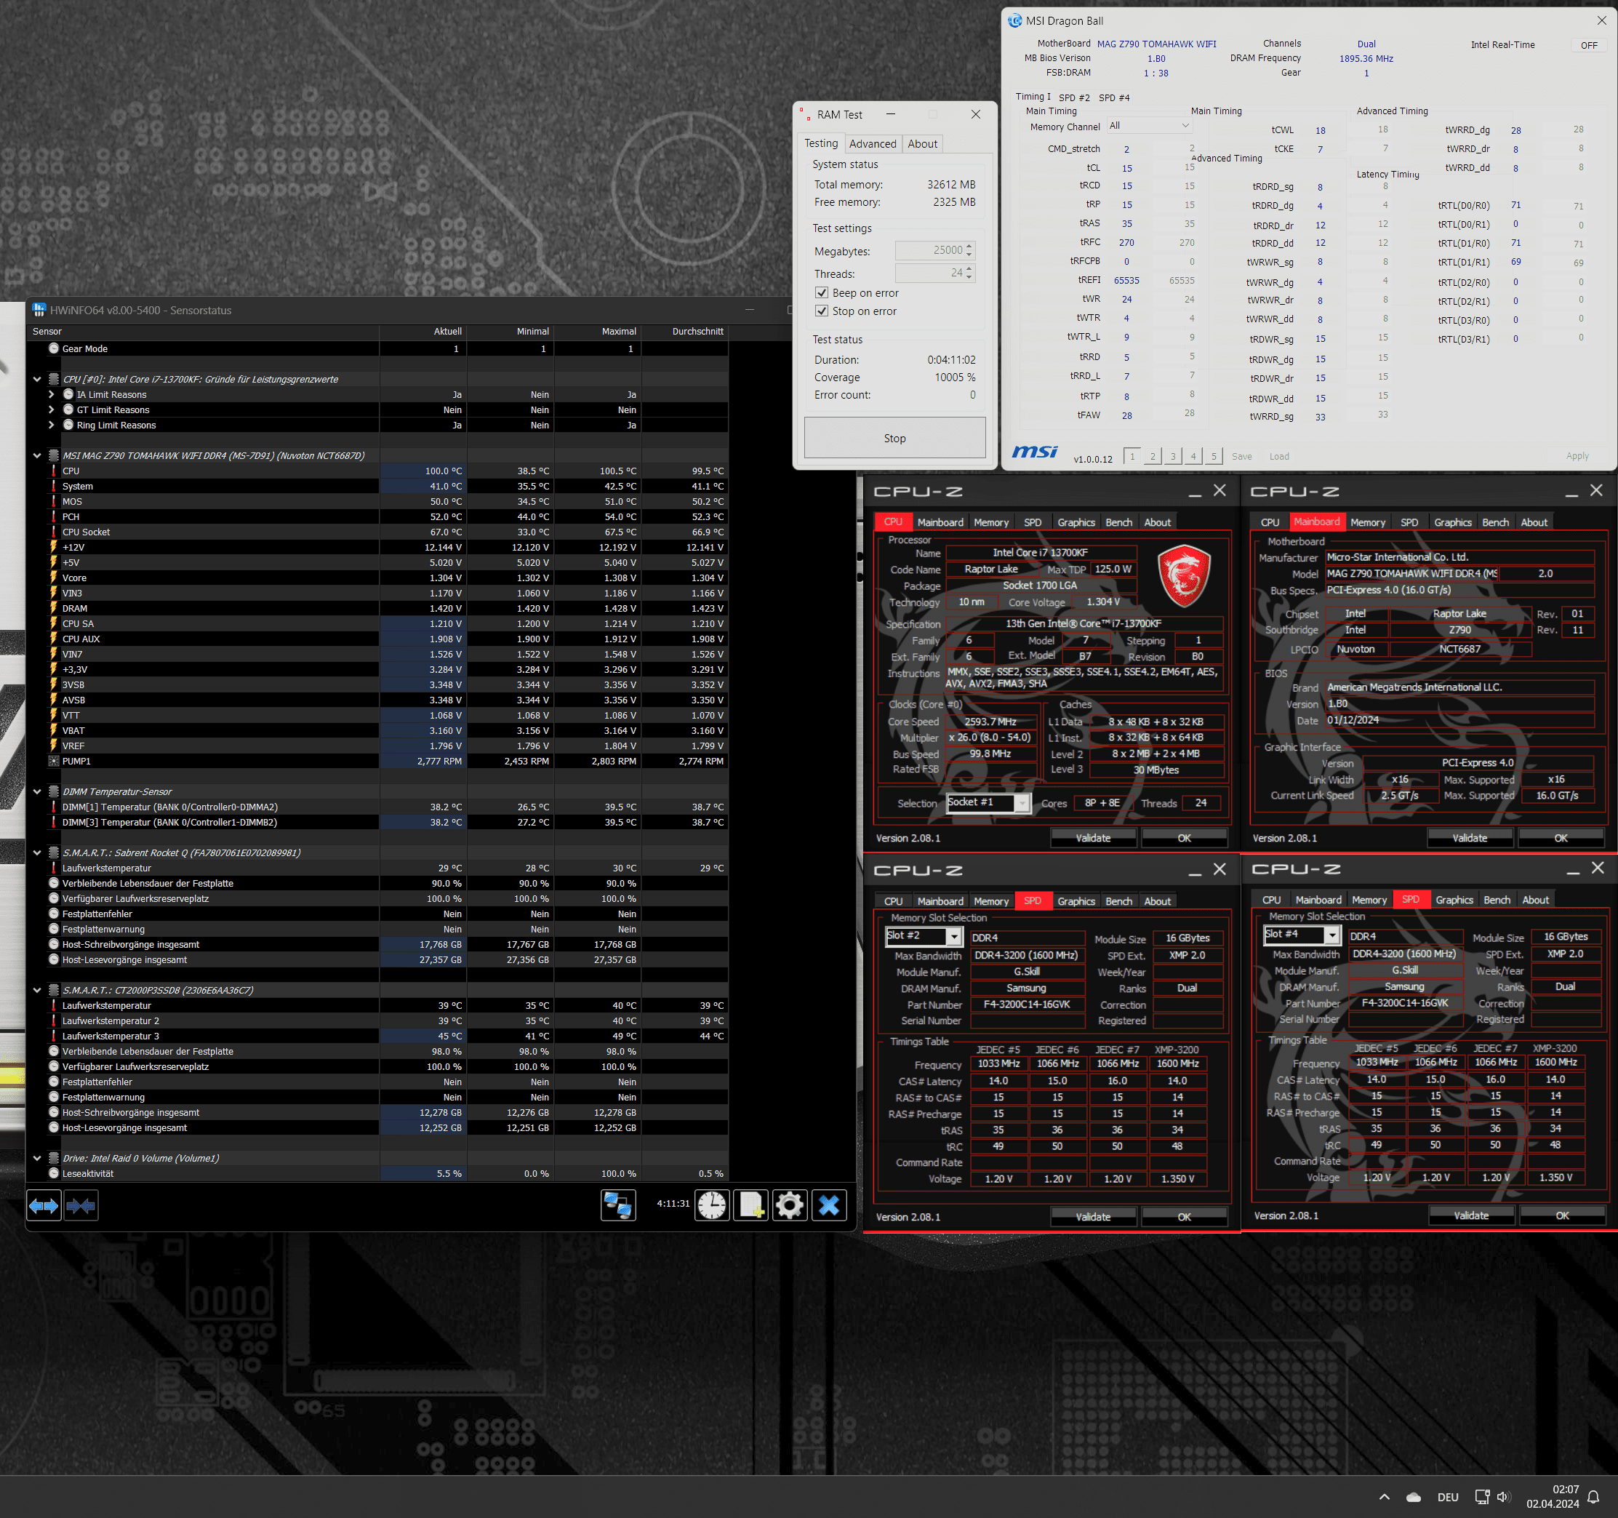Open Memory Channel All dropdown
The height and width of the screenshot is (1518, 1618).
coord(1148,125)
